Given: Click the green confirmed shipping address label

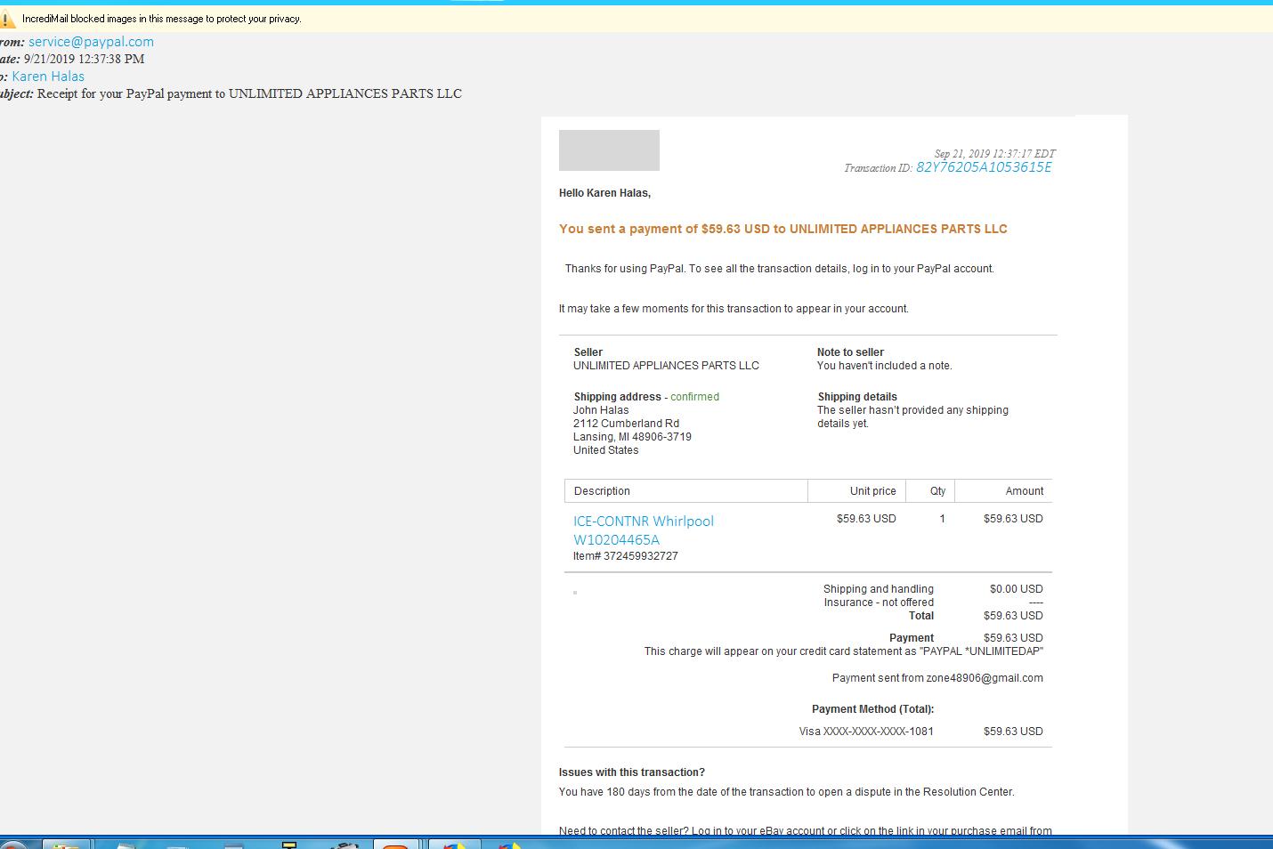Looking at the screenshot, I should coord(694,396).
